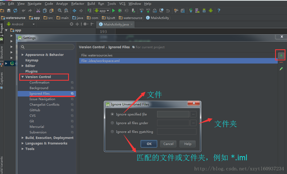287x174 pixels.
Task: Click the Settings search field
Action: 47,47
